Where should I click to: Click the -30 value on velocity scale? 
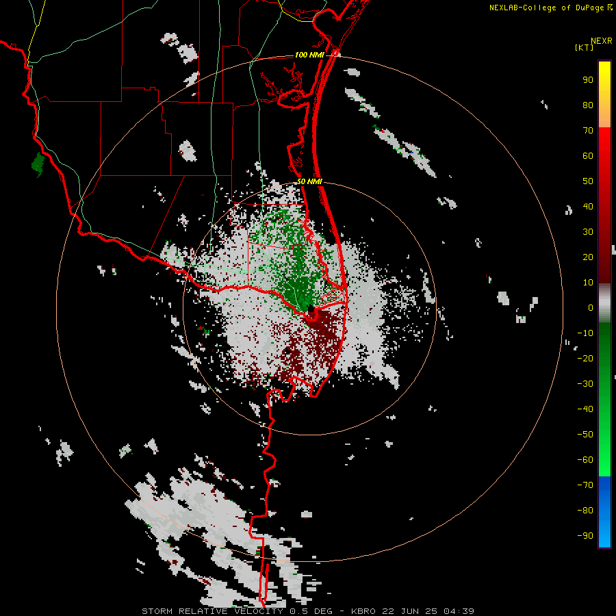pos(585,384)
